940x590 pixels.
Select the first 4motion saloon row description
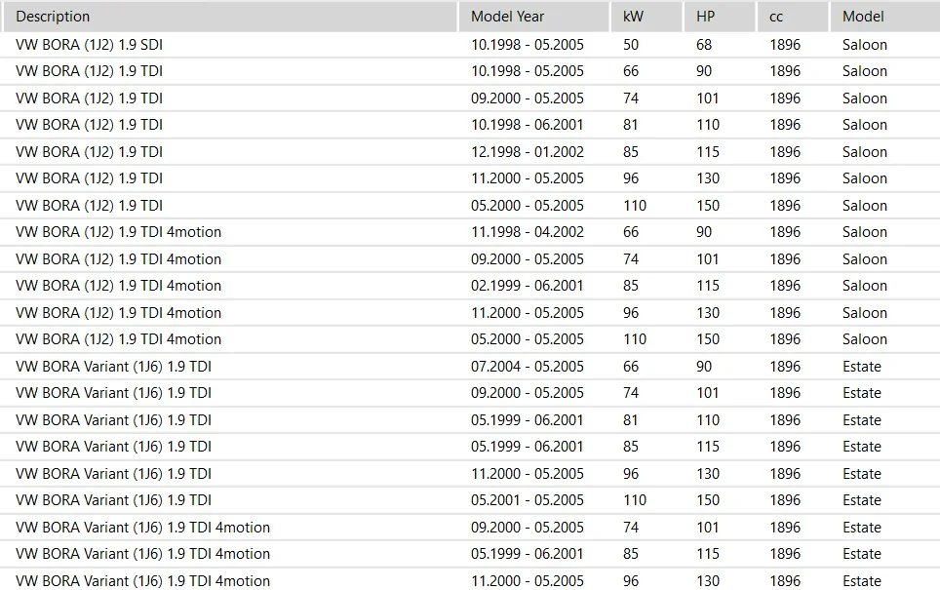click(x=118, y=232)
